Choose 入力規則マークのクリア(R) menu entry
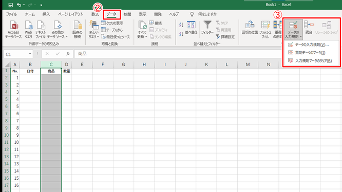 pos(310,60)
